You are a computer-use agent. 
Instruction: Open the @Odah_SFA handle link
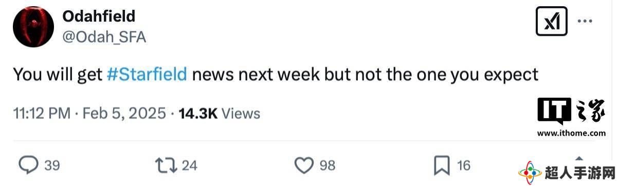tap(104, 37)
